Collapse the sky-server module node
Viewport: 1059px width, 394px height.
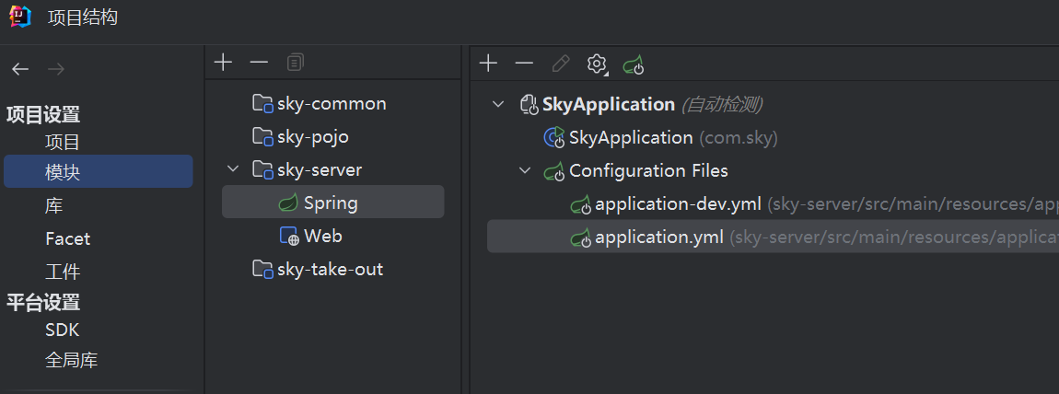pos(234,169)
